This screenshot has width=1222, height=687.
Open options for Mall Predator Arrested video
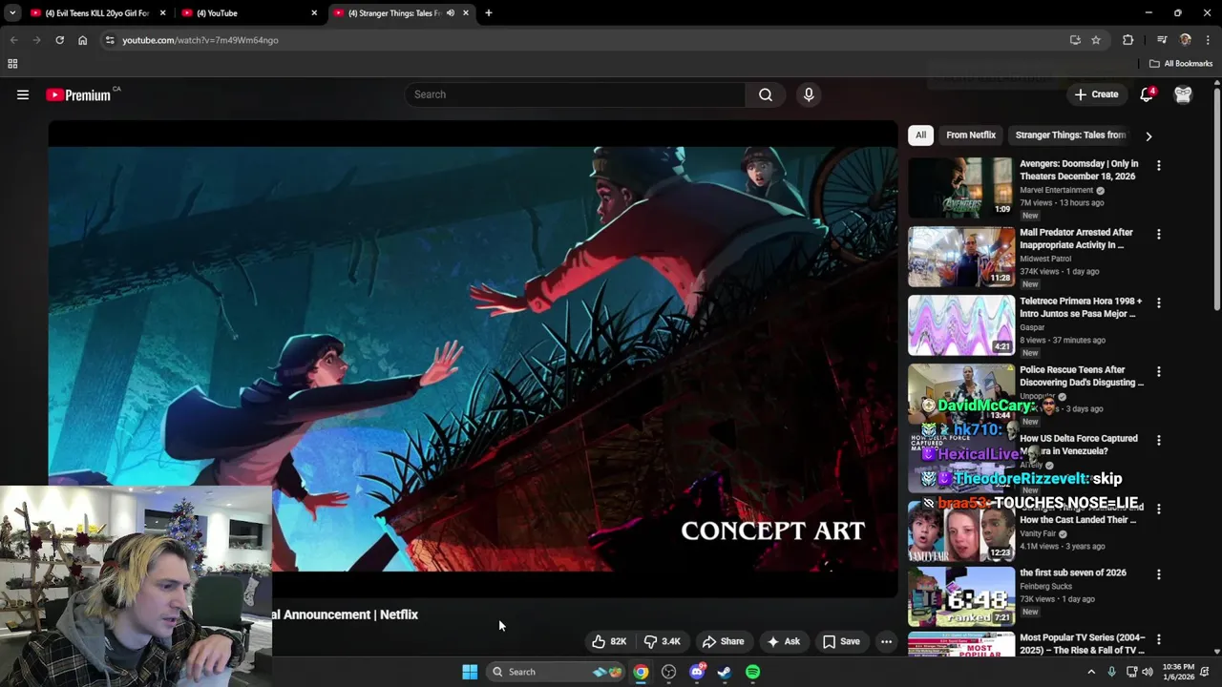pyautogui.click(x=1159, y=234)
